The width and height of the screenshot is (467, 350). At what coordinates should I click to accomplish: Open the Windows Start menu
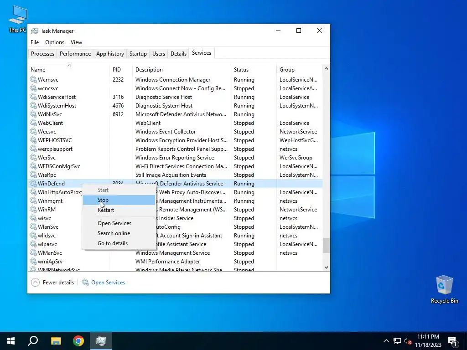point(11,341)
